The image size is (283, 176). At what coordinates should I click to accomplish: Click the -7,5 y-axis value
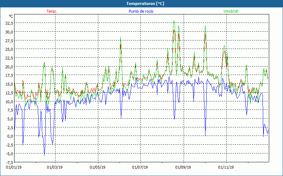[10, 162]
